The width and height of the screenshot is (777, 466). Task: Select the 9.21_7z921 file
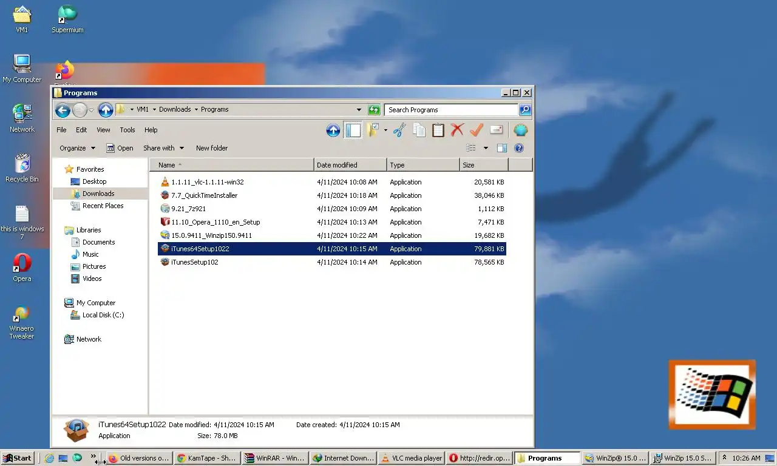331,209
